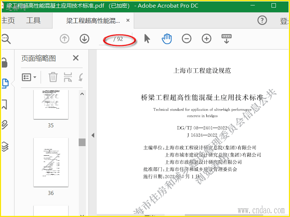Click the heading 上海市工程建设规范
Image resolution: width=290 pixels, height=217 pixels.
coord(202,71)
